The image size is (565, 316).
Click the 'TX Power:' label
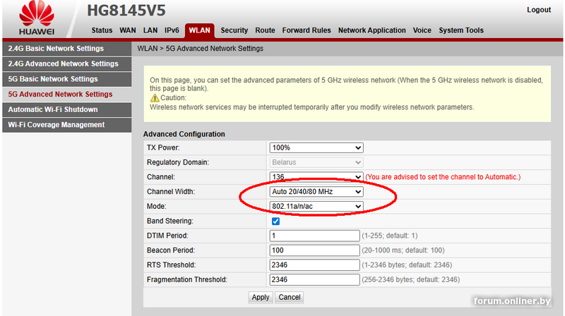[163, 147]
